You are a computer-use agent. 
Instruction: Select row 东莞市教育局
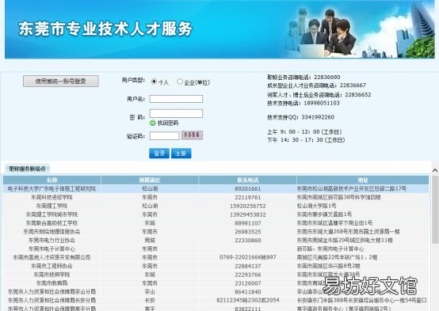pyautogui.click(x=216, y=283)
